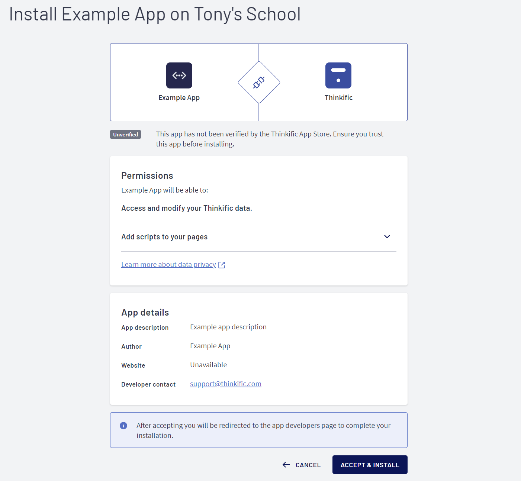Click the 'Website' label
521x481 pixels.
pyautogui.click(x=133, y=365)
